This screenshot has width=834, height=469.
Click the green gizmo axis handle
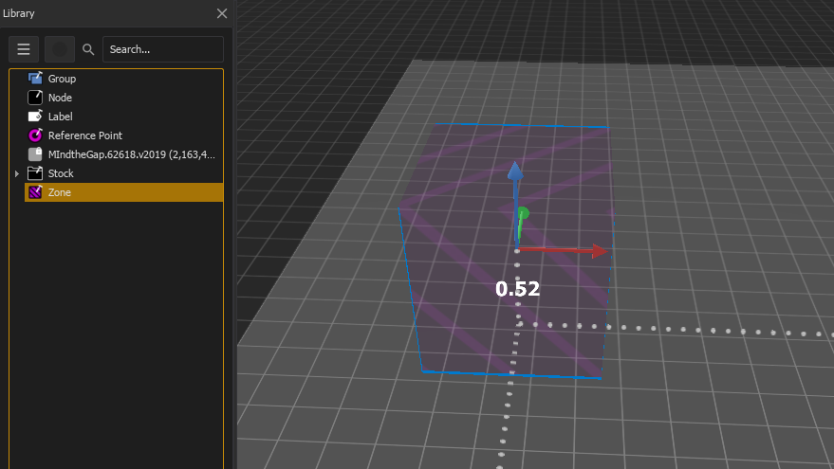[522, 216]
